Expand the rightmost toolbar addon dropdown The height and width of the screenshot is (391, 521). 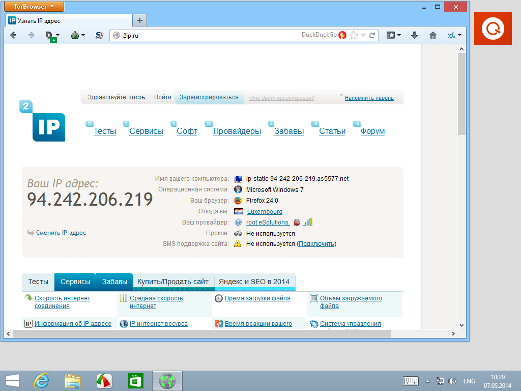click(459, 35)
